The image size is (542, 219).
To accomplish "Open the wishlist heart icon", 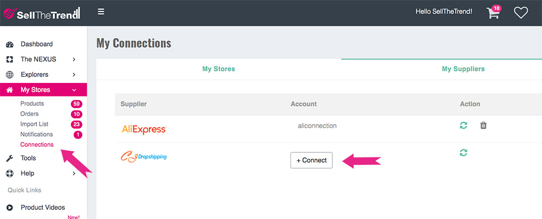I will (x=521, y=13).
